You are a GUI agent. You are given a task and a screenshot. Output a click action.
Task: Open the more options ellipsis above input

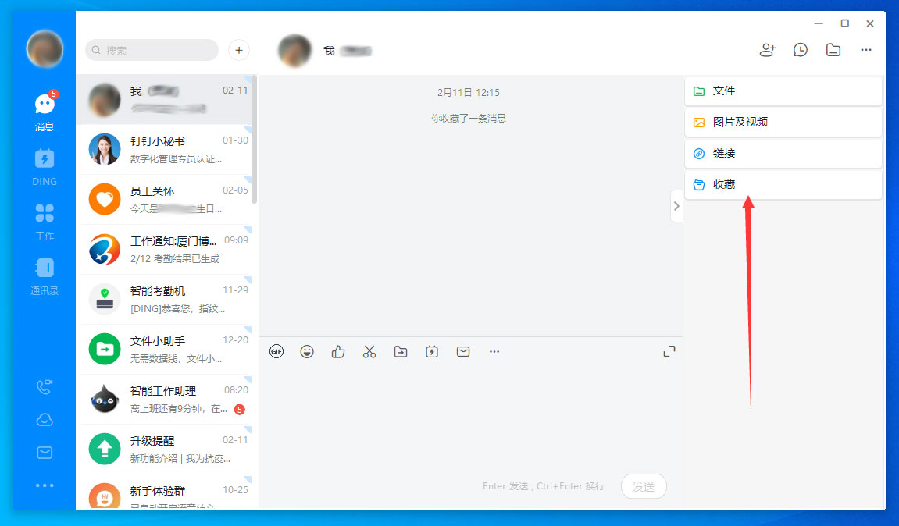[494, 351]
